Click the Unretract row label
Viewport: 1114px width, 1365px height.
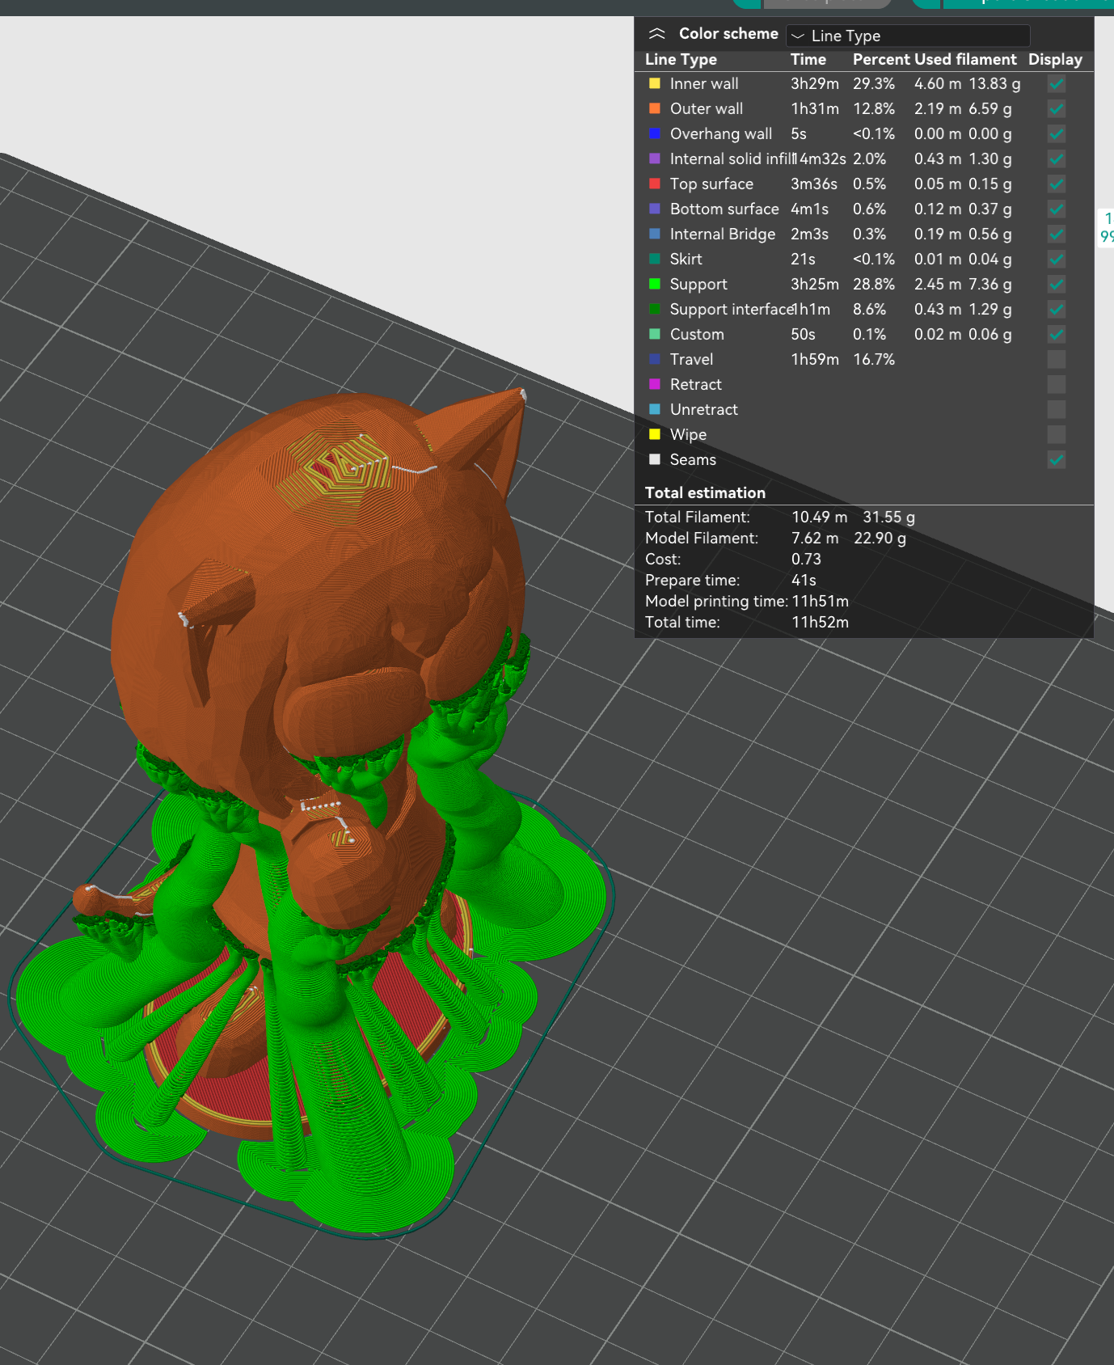(704, 409)
